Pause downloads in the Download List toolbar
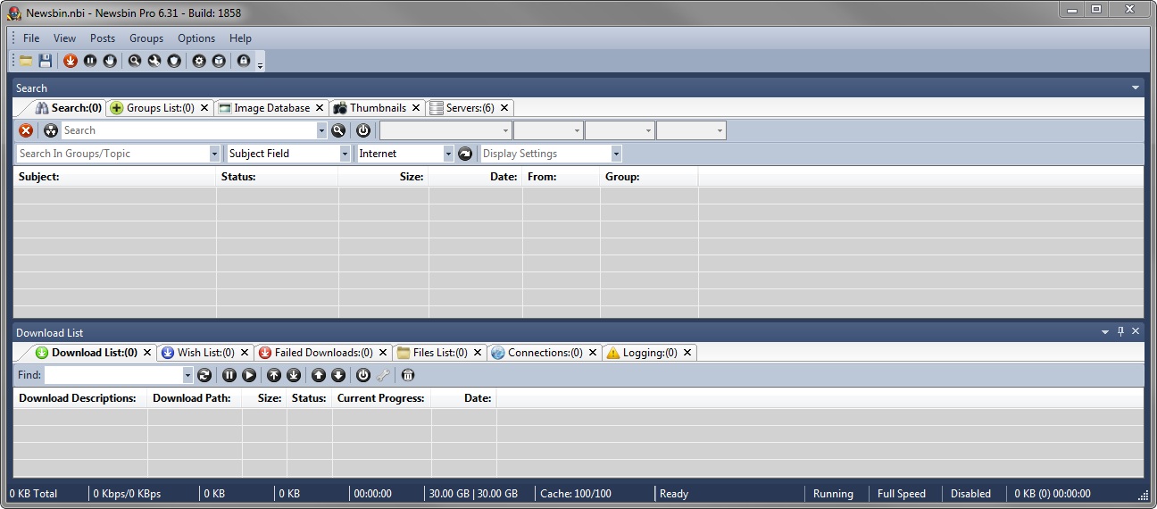 [x=229, y=375]
